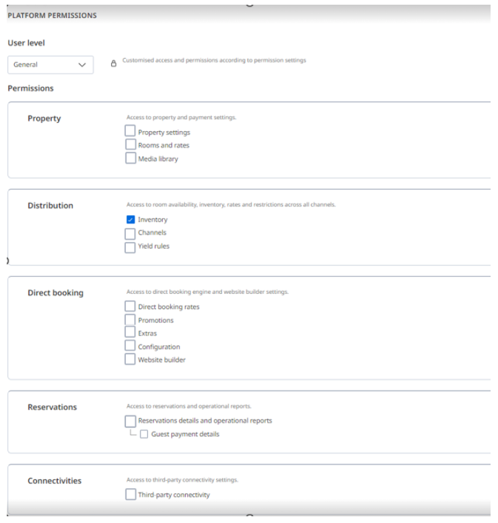Check the Website builder checkbox

131,360
